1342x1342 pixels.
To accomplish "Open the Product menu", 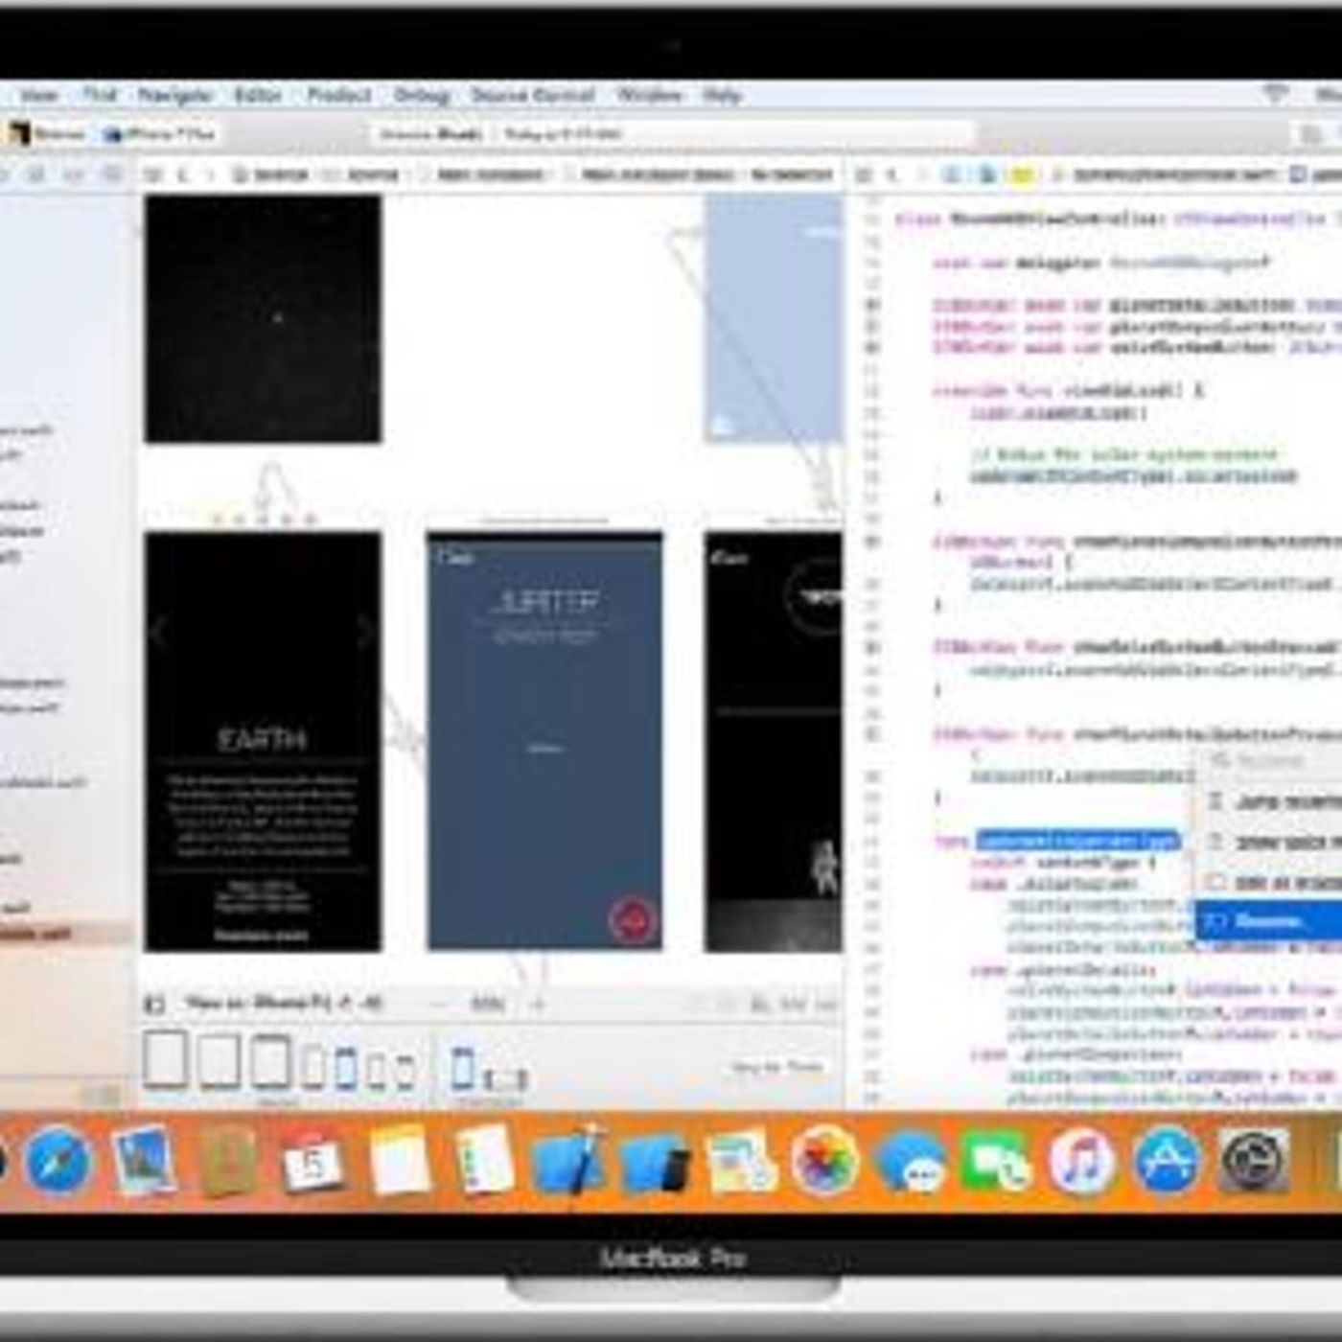I will (x=338, y=95).
